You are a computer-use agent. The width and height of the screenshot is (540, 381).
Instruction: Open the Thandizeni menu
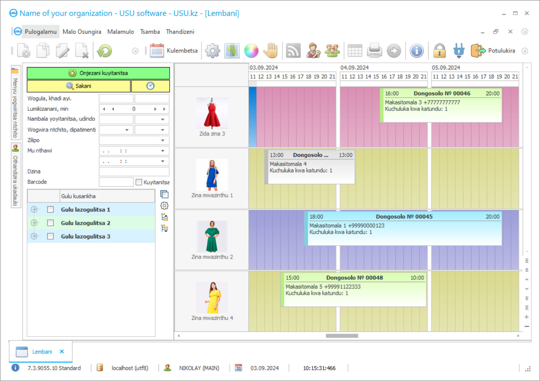[180, 32]
